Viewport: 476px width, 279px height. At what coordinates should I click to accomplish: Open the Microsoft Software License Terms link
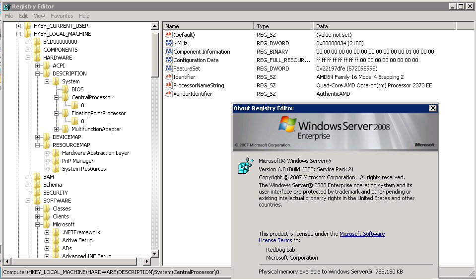tap(362, 234)
